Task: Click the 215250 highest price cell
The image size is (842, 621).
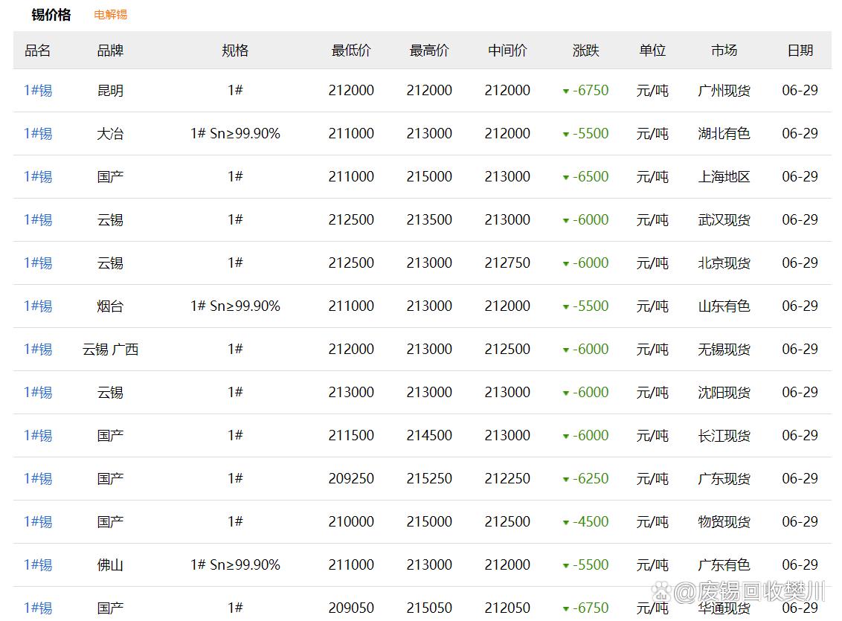Action: coord(429,478)
